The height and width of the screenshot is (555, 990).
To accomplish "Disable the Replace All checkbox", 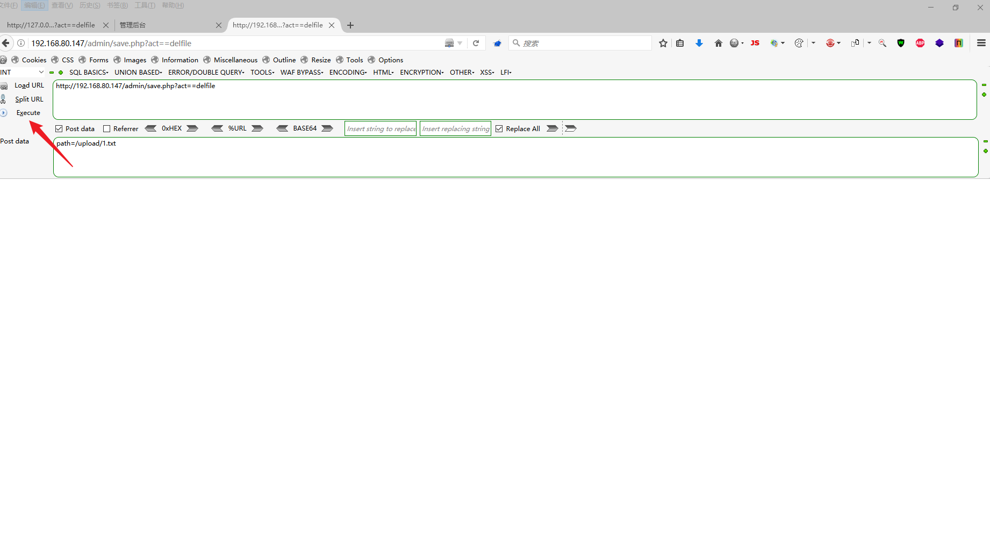I will tap(499, 128).
